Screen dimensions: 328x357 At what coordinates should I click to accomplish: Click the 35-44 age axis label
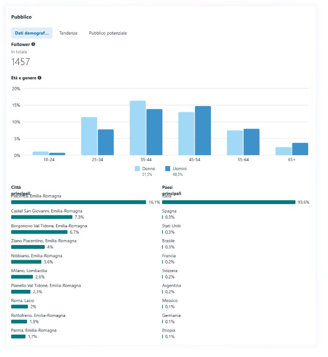coord(146,160)
